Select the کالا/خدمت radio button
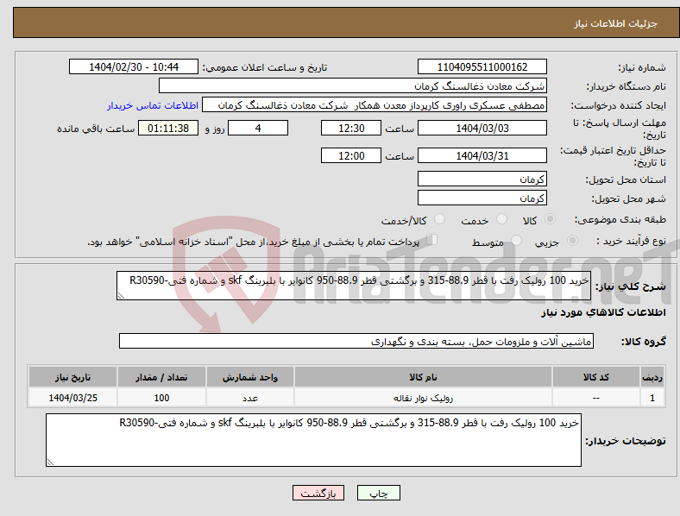Screen dimensions: 680x516 [439, 219]
